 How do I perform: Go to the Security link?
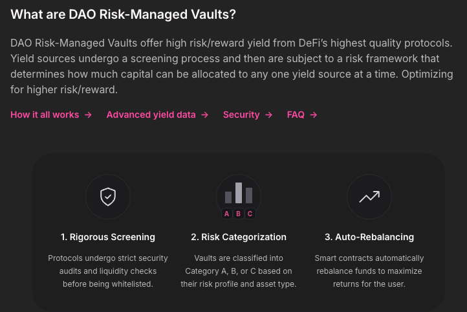coord(241,115)
